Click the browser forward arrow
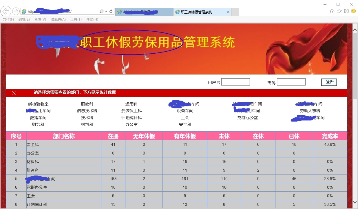 point(16,12)
